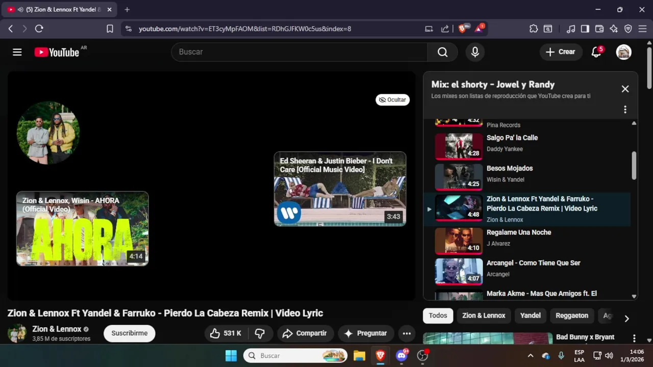Select the Yandel filter chip
The height and width of the screenshot is (367, 653).
pos(530,316)
